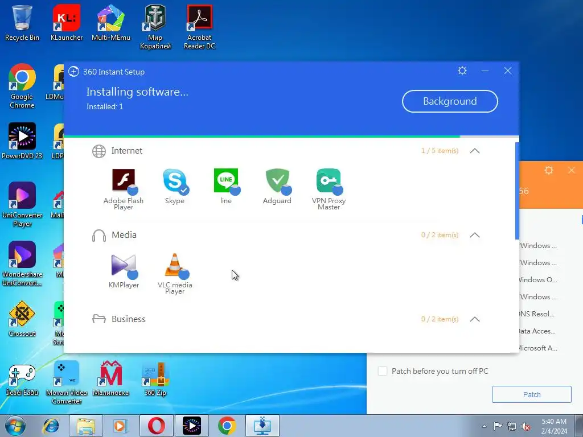Click the installation progress bar
This screenshot has width=583, height=437.
[291, 137]
